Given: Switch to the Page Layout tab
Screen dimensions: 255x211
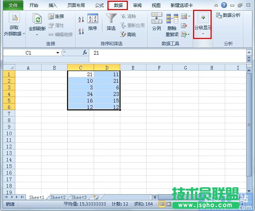Looking at the screenshot, I should 76,5.
